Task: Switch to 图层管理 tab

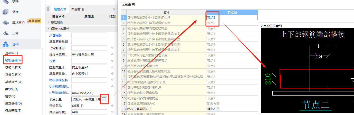Action: (x=78, y=9)
